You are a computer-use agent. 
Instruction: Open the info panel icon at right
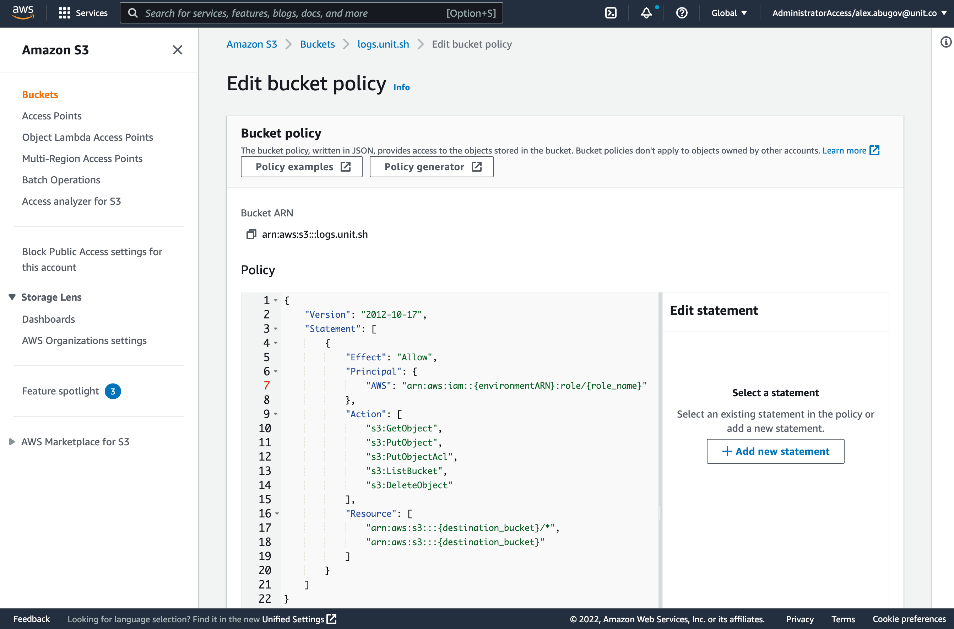click(x=945, y=42)
